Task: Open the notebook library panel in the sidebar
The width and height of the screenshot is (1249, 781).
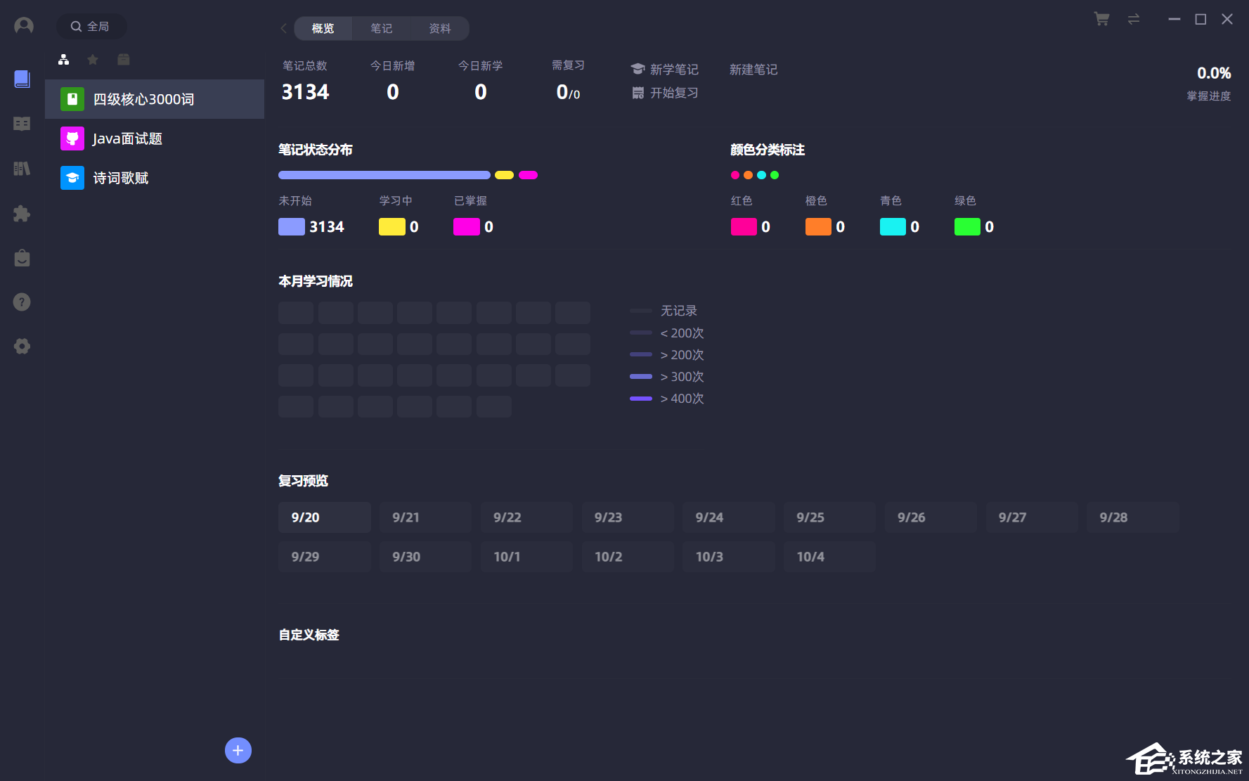Action: pos(21,79)
